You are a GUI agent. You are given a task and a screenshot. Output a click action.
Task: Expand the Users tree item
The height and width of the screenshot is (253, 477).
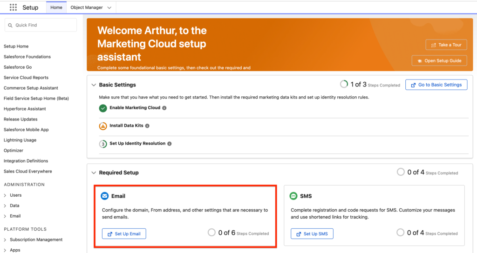pyautogui.click(x=6, y=195)
